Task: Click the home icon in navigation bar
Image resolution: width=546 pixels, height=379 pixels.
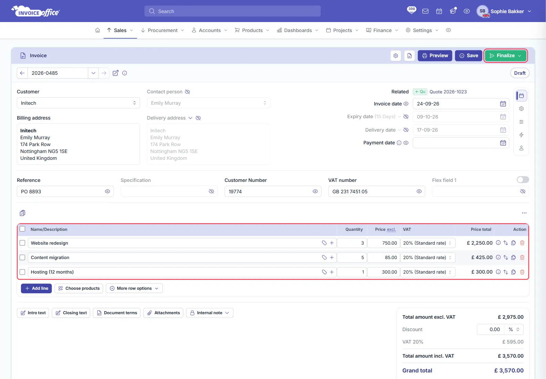Action: click(97, 30)
